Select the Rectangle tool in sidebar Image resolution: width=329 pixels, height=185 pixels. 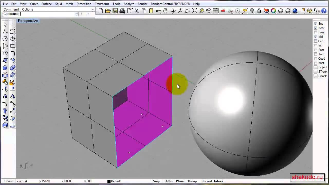click(x=12, y=46)
